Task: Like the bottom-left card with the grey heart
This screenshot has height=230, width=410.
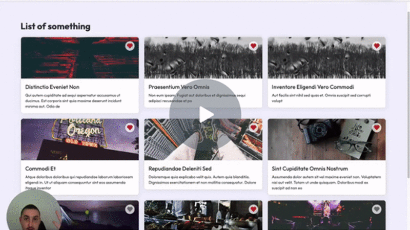Action: 130,209
